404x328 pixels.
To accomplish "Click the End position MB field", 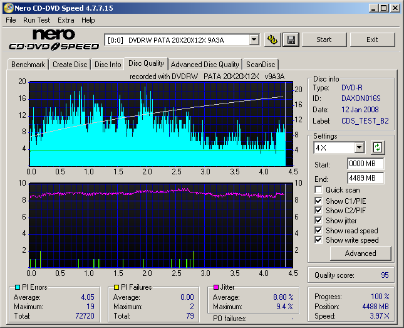I will click(365, 178).
